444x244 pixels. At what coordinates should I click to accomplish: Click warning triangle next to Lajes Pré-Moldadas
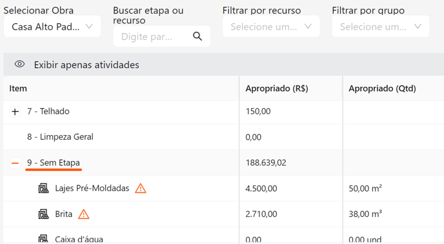click(x=141, y=189)
